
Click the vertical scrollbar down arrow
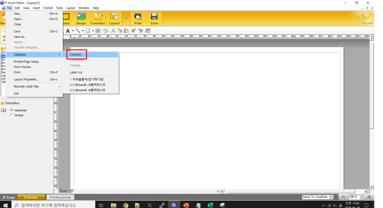coord(372,187)
